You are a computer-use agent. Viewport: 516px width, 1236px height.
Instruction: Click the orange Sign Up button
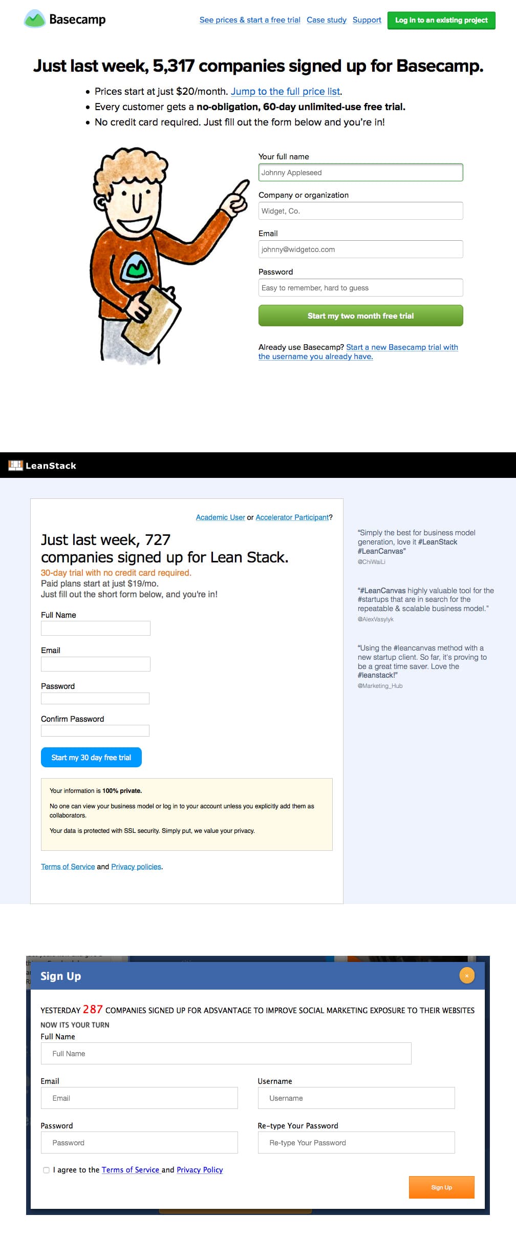(x=441, y=1187)
